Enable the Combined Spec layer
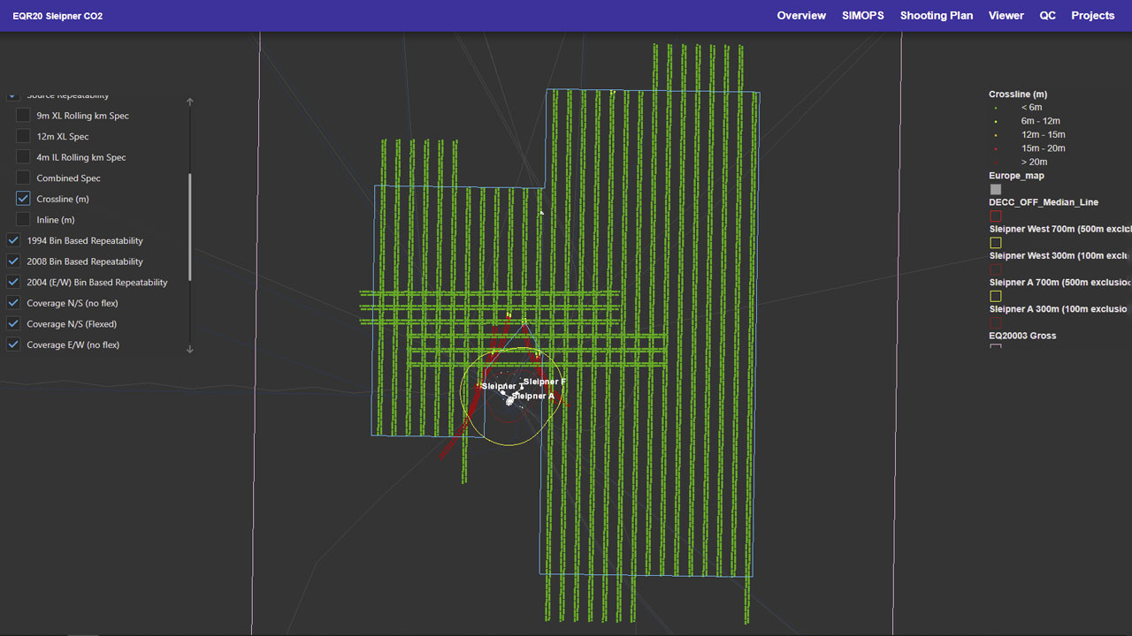The height and width of the screenshot is (636, 1132). 22,178
